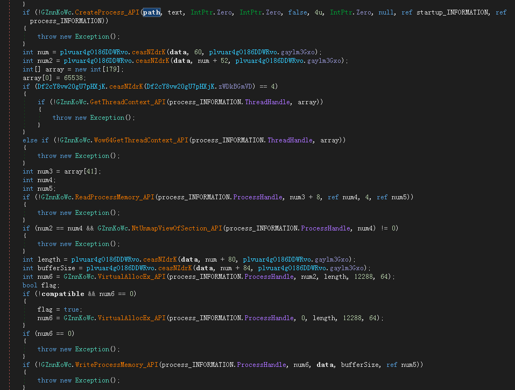The image size is (515, 390).
Task: Select the 'num + 80' expression
Action: coord(221,259)
